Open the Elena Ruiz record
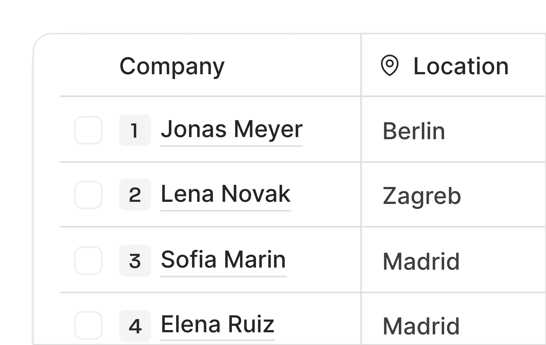Screen dimensions: 546x345 pyautogui.click(x=218, y=325)
